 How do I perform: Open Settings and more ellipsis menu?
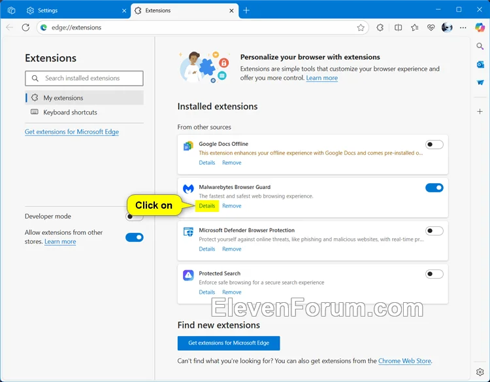click(x=463, y=27)
